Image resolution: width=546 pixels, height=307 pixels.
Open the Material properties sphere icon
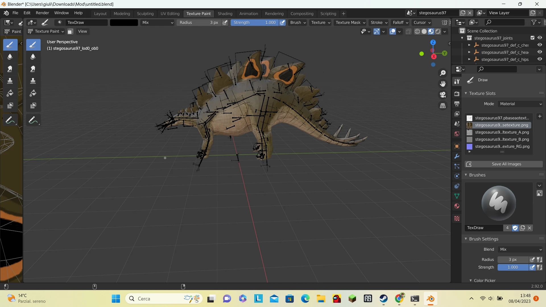[457, 206]
